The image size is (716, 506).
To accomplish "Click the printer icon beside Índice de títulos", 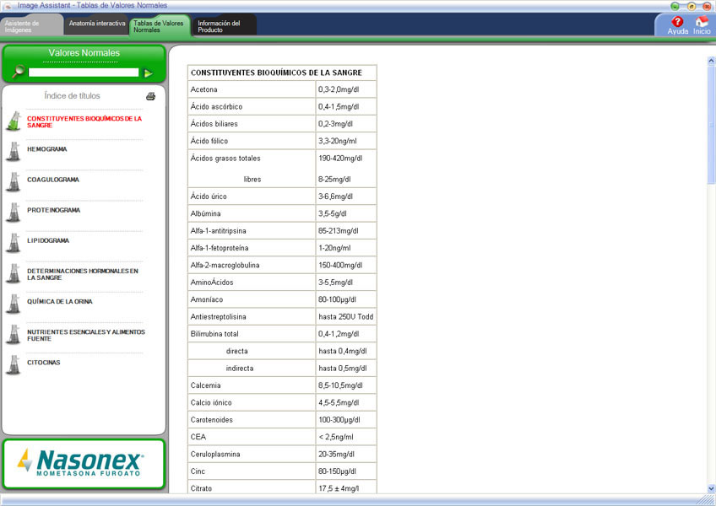I will pos(150,96).
